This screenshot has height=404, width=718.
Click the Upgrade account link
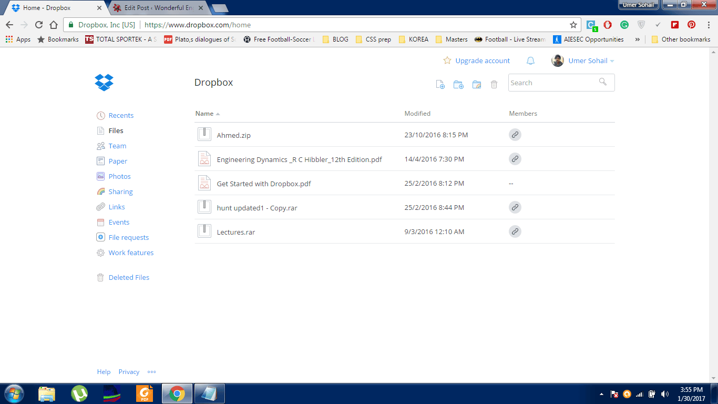pos(482,61)
